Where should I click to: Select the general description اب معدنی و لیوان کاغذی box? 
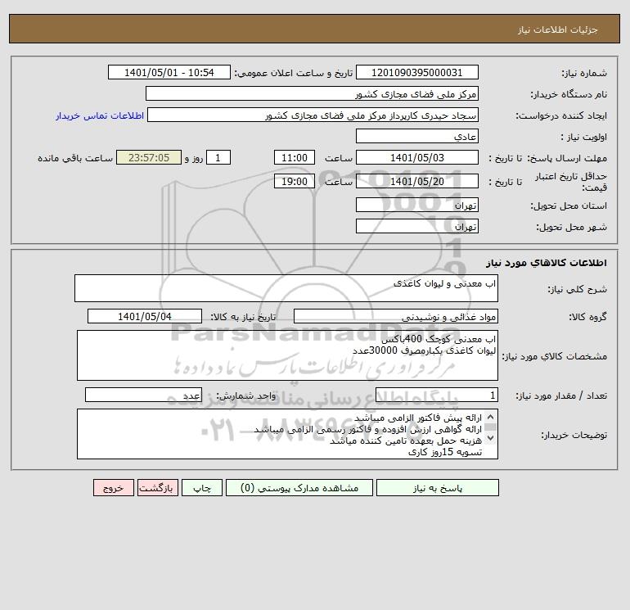pyautogui.click(x=286, y=288)
